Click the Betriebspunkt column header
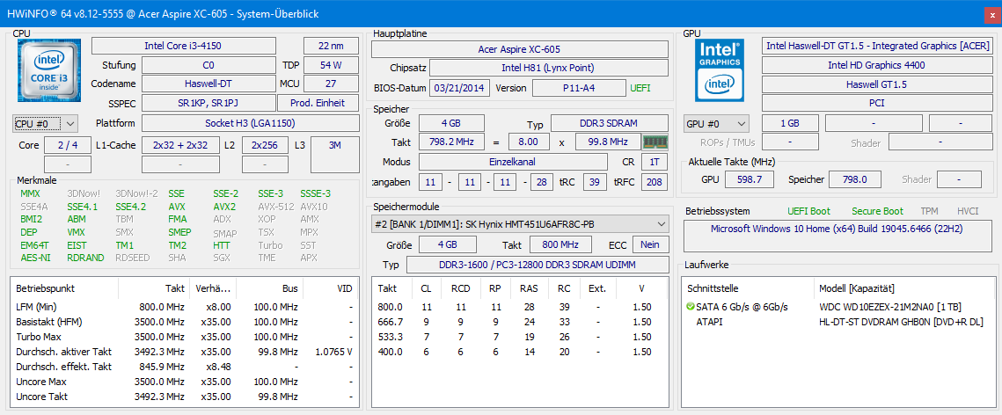Screen dimensions: 1002x415 pyautogui.click(x=44, y=288)
